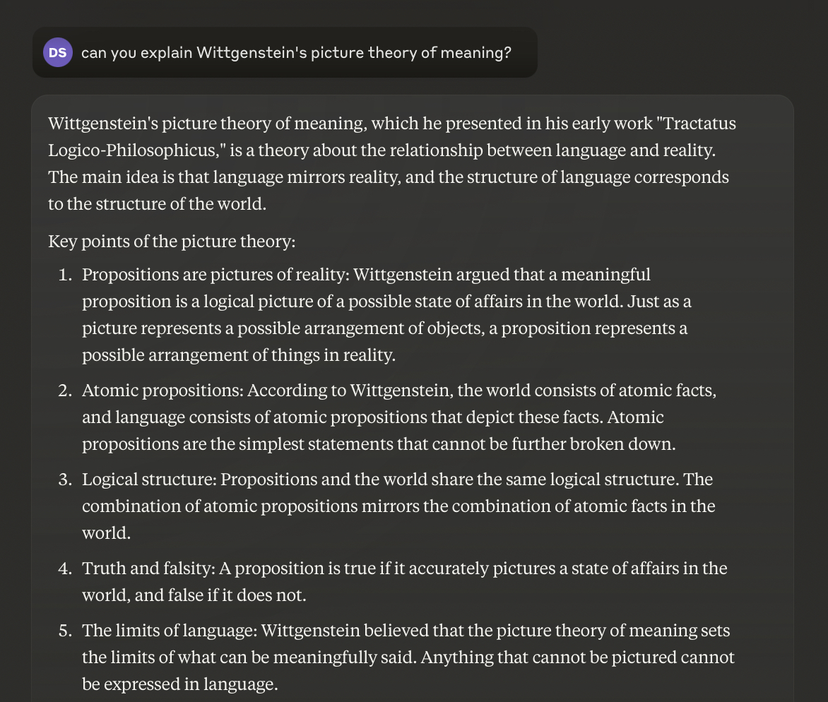The width and height of the screenshot is (828, 702).
Task: Click the number 3 list marker
Action: click(x=65, y=480)
